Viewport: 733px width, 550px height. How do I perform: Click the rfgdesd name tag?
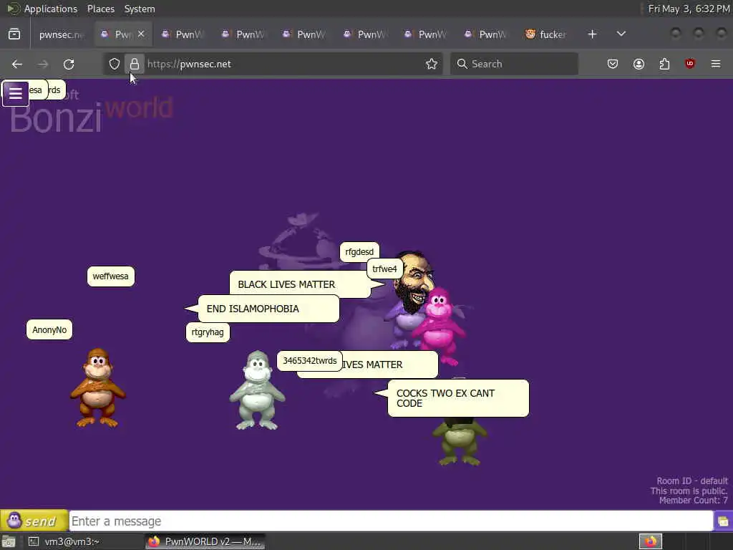point(359,251)
